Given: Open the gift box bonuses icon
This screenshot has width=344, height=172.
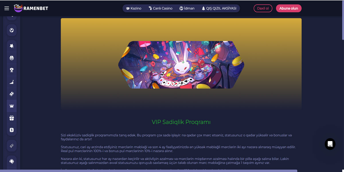Looking at the screenshot, I should tap(11, 118).
